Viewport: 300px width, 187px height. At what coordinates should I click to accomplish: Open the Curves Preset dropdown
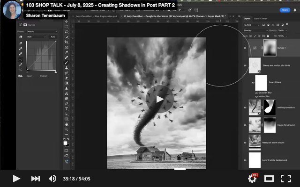pos(42,31)
